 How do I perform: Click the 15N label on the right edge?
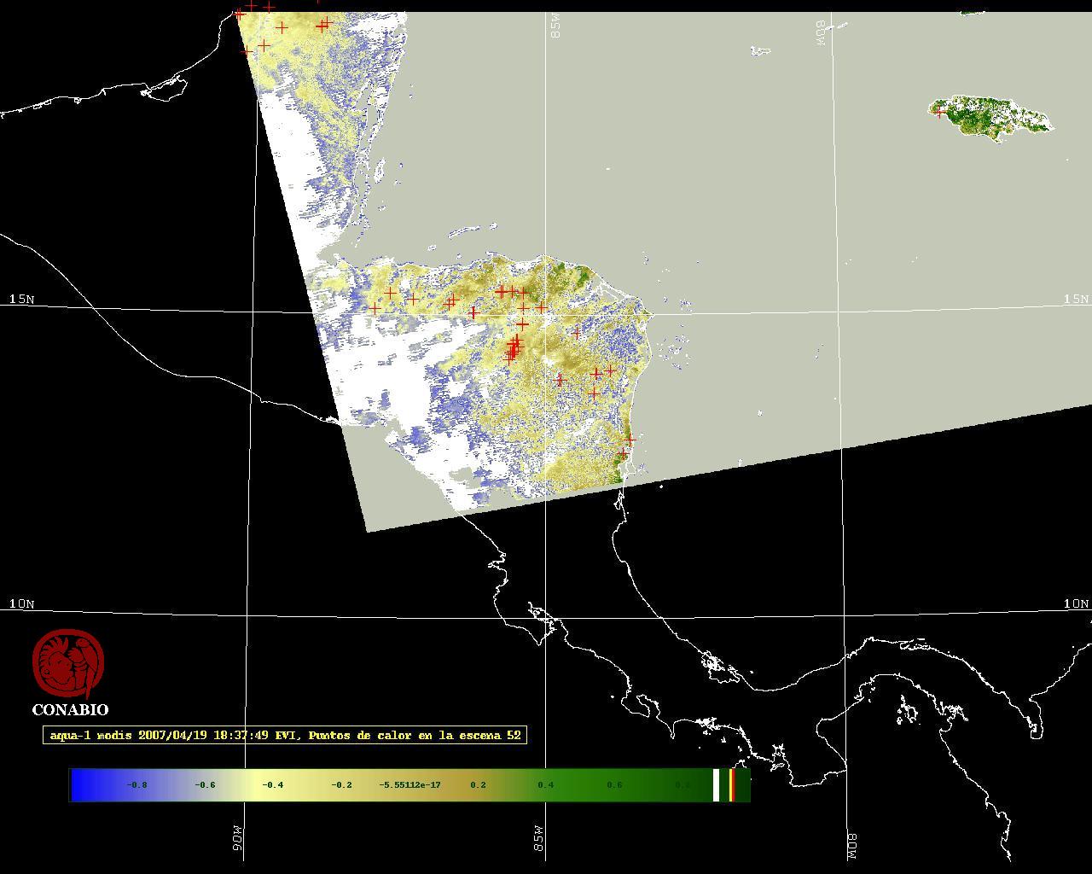(1076, 299)
